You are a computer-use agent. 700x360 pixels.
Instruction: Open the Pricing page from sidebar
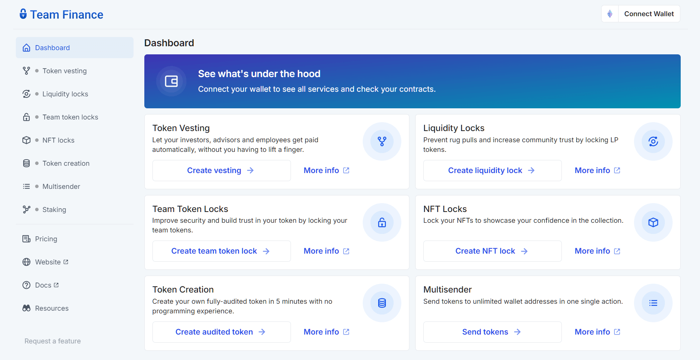[46, 239]
